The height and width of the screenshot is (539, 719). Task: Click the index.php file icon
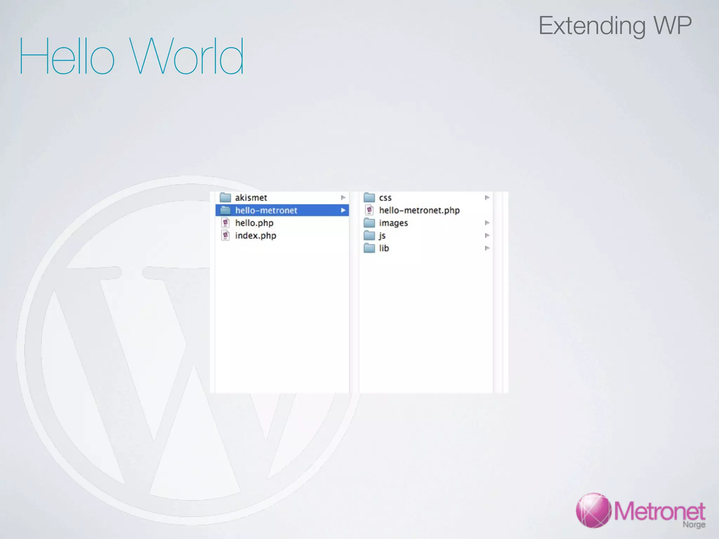click(x=225, y=235)
